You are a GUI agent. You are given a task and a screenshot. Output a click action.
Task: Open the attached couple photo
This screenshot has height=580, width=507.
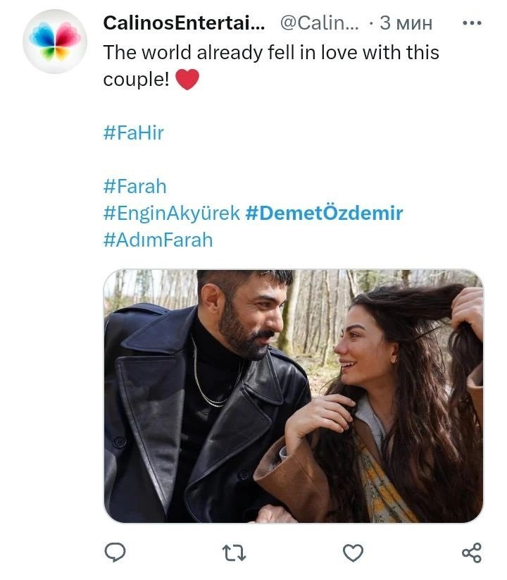coord(293,395)
